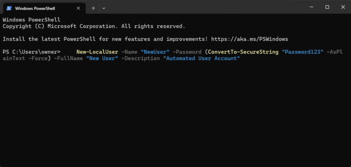The height and width of the screenshot is (167, 351).
Task: Click the Copyright Microsoft Corporation line
Action: point(94,26)
